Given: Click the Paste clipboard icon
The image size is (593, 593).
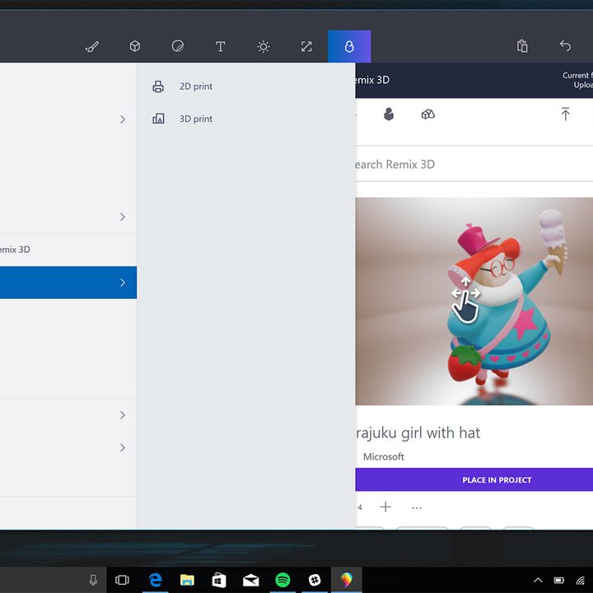Looking at the screenshot, I should (522, 46).
